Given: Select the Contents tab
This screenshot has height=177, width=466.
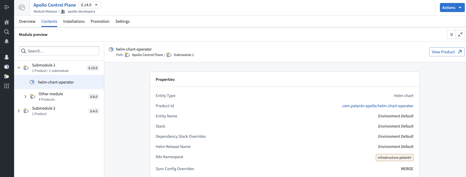Looking at the screenshot, I should coord(49,22).
